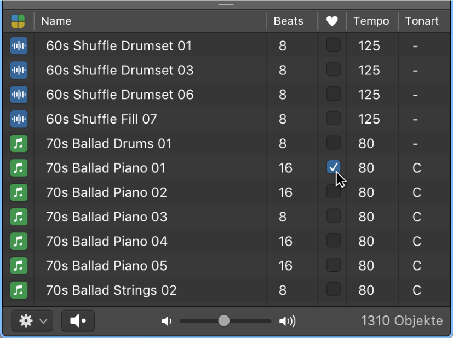Click the panel resize handle at top
This screenshot has width=453, height=339.
coord(226,4)
